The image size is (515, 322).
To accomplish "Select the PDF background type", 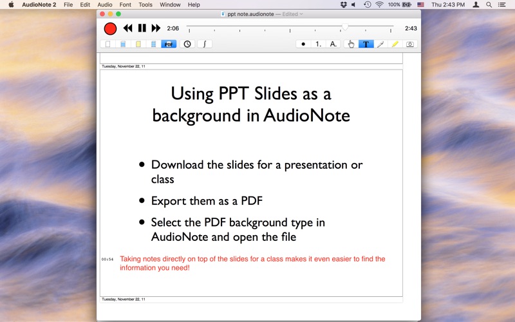I will point(169,44).
